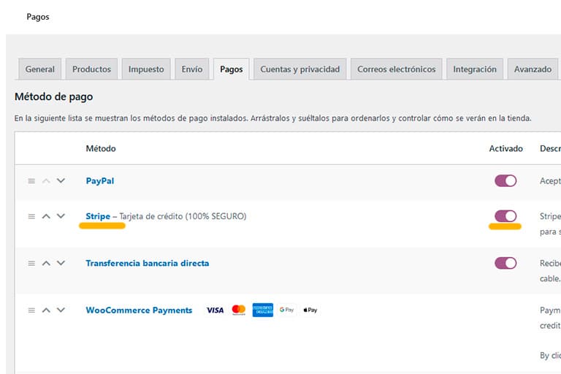Click the Activado column header
This screenshot has width=561, height=374.
506,148
